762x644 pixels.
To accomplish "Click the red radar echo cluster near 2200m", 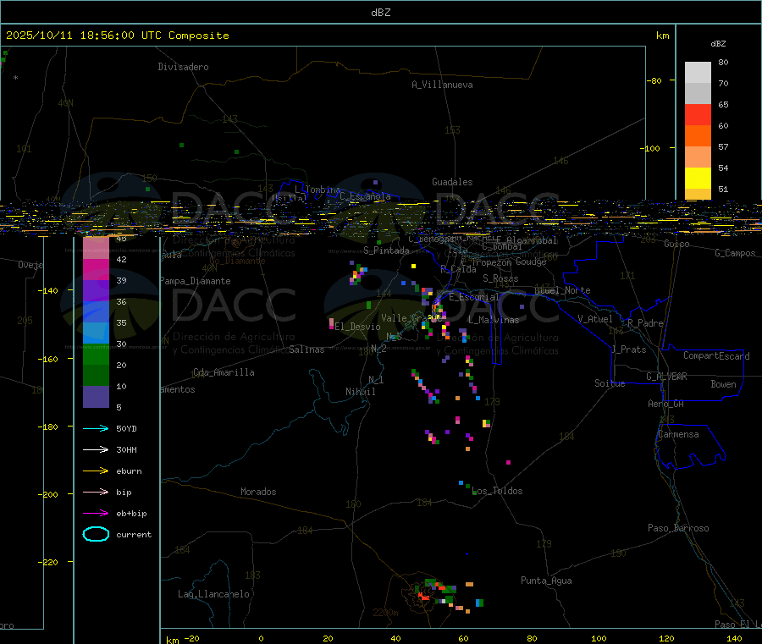I will [x=423, y=597].
